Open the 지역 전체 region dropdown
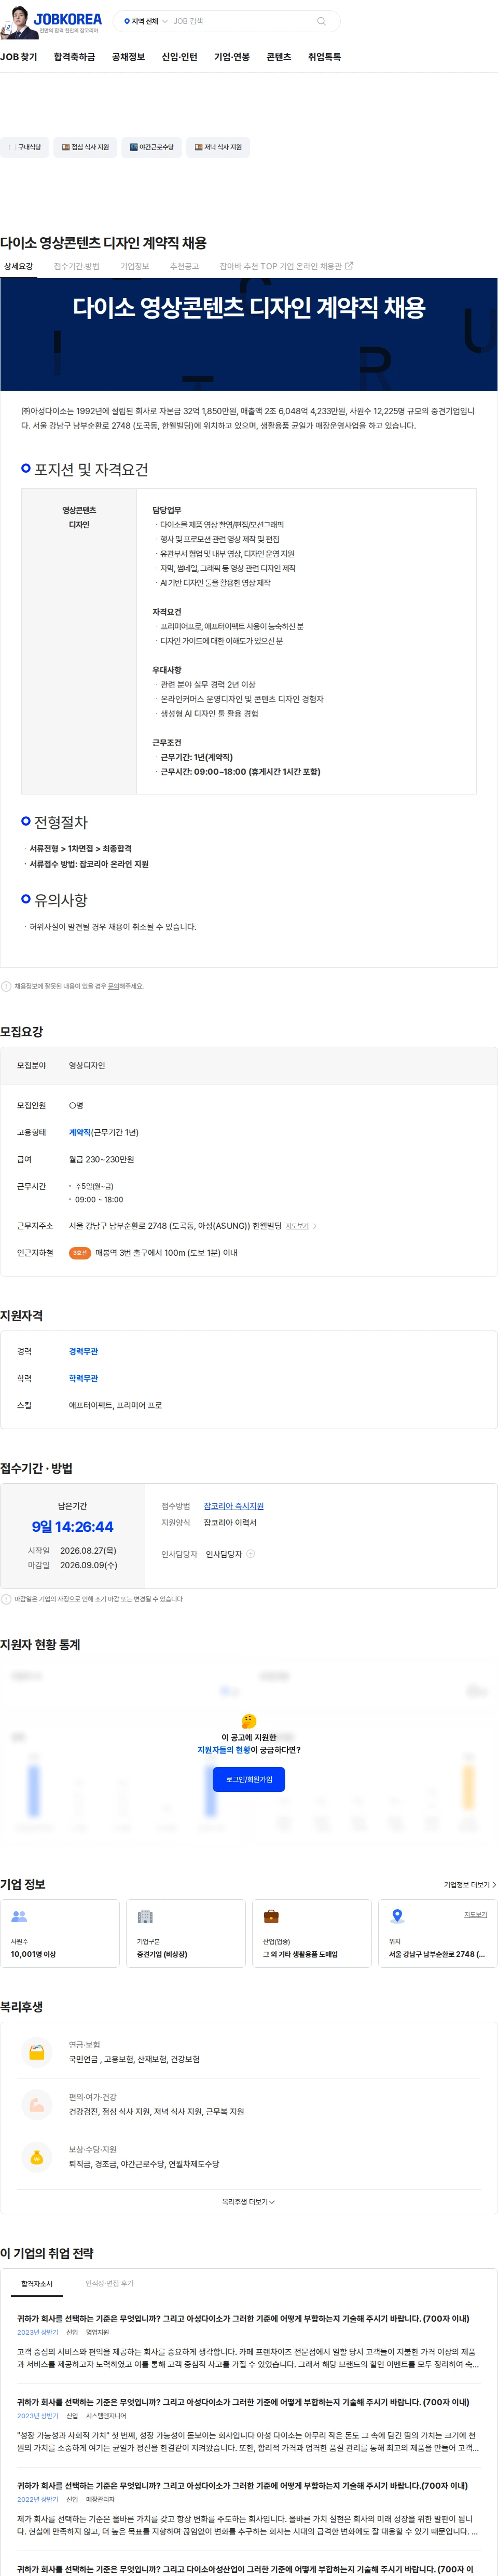Screen dimensions: 498x2576 [x=145, y=21]
